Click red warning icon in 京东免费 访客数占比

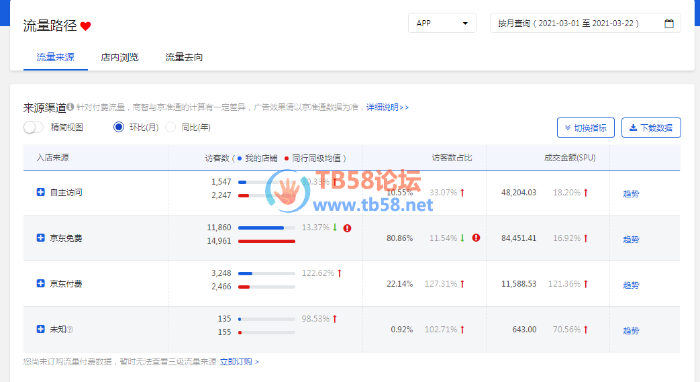pyautogui.click(x=476, y=238)
